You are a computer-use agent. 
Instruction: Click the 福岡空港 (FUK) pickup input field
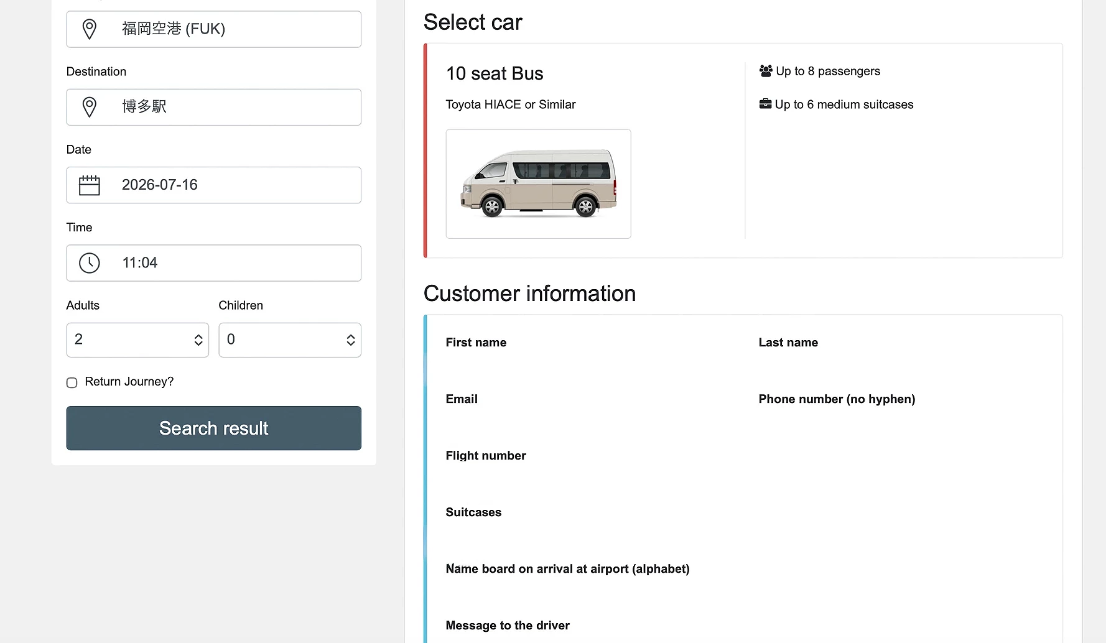click(214, 29)
